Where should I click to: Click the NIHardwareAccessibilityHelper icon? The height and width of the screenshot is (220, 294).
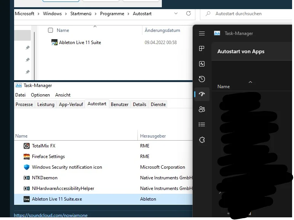pyautogui.click(x=27, y=188)
